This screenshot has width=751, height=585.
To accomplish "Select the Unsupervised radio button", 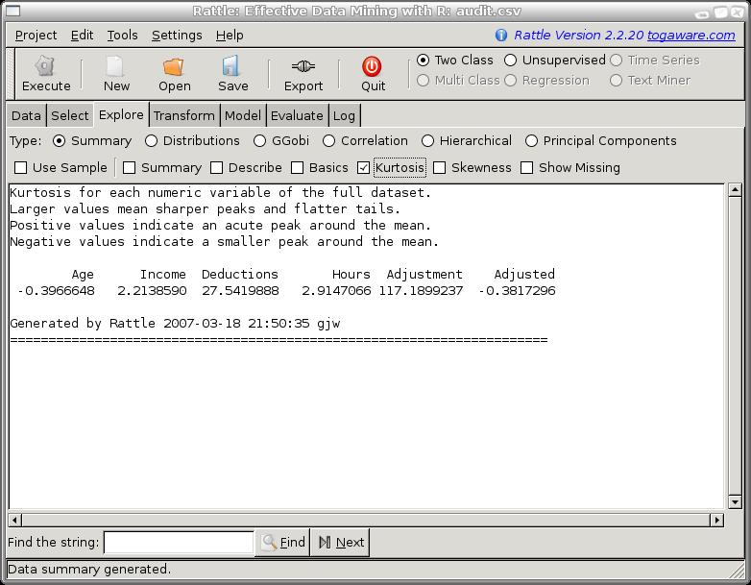I will pyautogui.click(x=511, y=60).
